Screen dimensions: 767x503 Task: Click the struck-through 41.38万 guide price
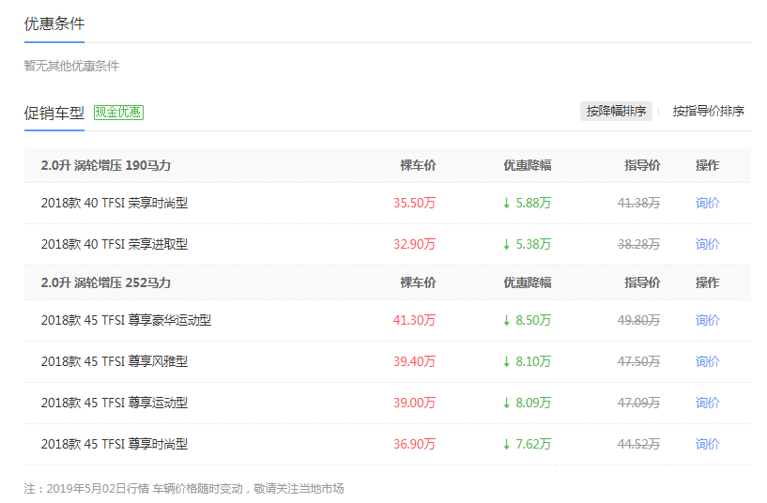(x=638, y=203)
